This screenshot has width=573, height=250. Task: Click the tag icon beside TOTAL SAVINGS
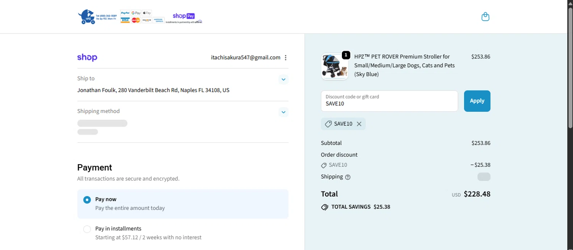coord(325,207)
